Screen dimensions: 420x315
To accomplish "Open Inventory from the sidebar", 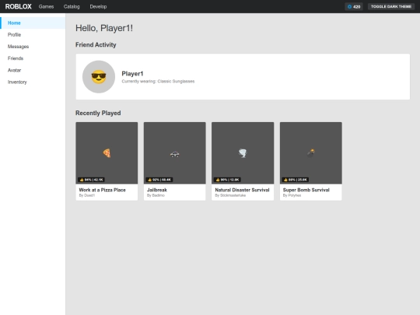I will [x=33, y=82].
